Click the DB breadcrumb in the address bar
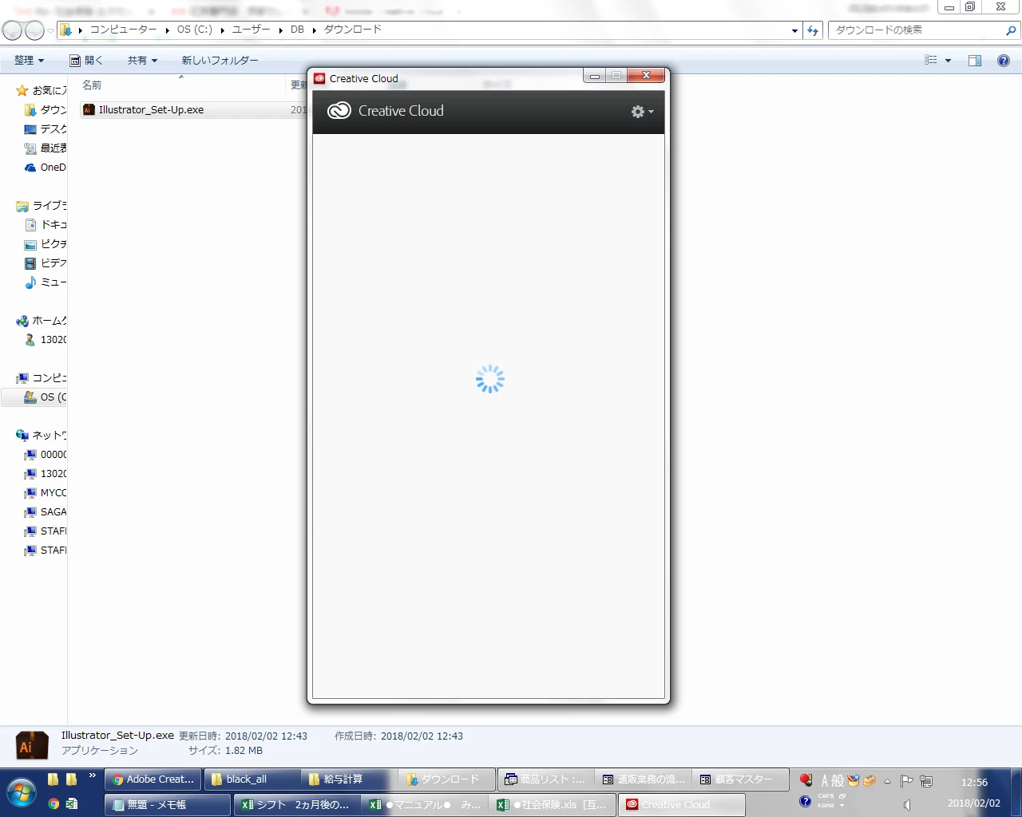1022x817 pixels. click(297, 30)
